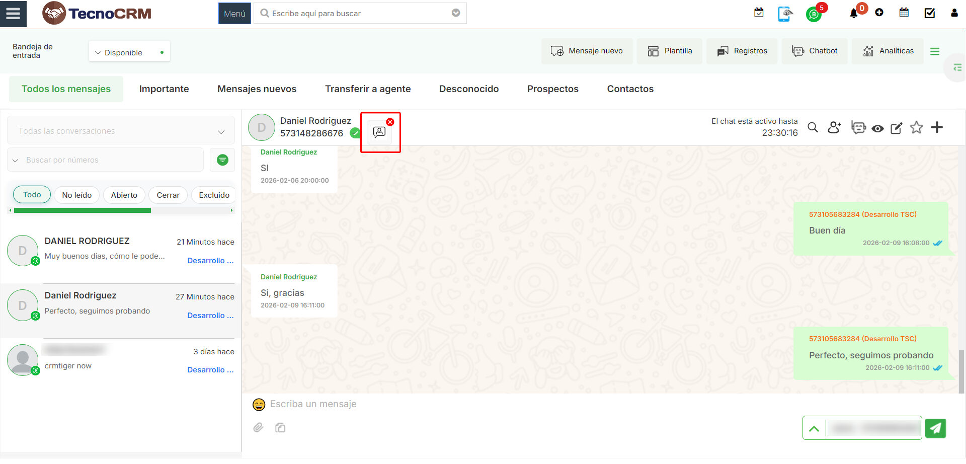Viewport: 966px width, 464px height.
Task: Click the add contact icon in chat header
Action: point(835,128)
